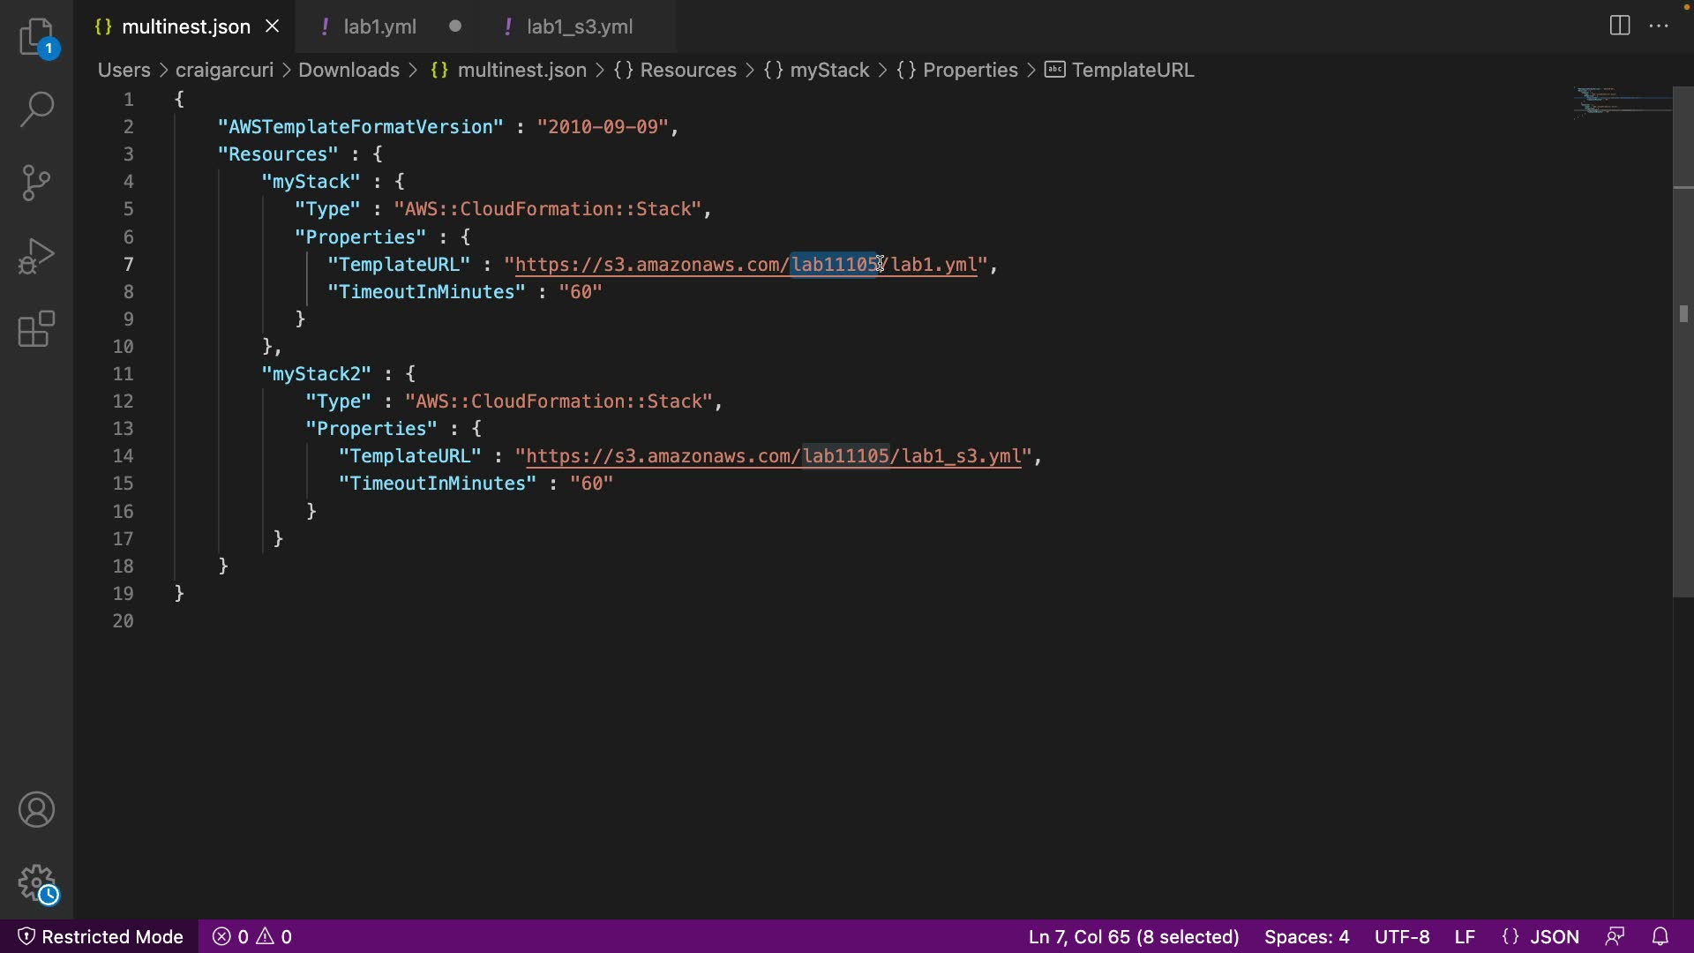Click the Split Editor Right icon
The width and height of the screenshot is (1694, 953).
[1620, 26]
